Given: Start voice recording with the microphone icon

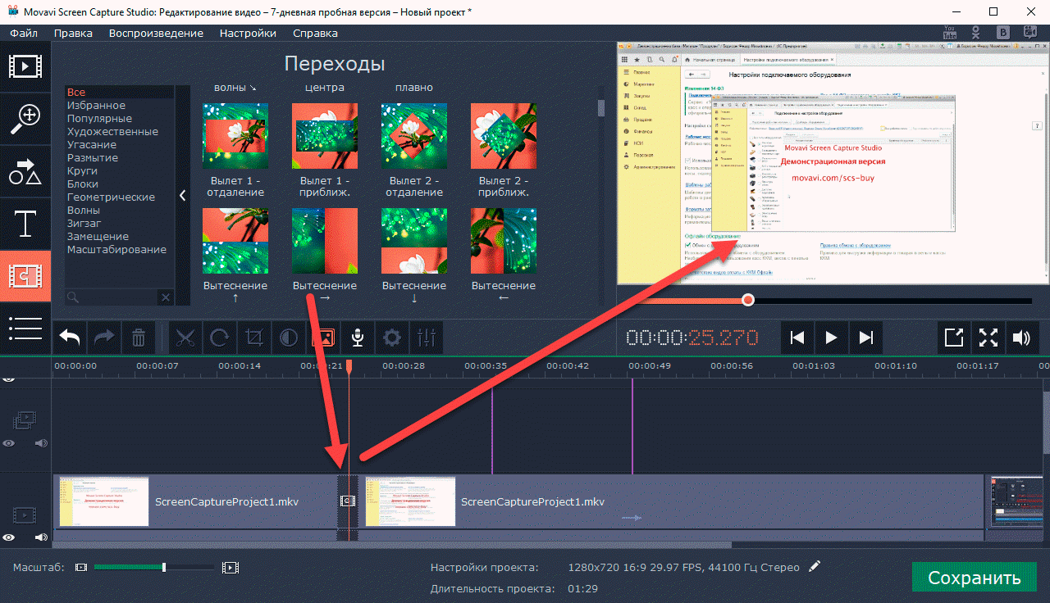Looking at the screenshot, I should [x=358, y=337].
